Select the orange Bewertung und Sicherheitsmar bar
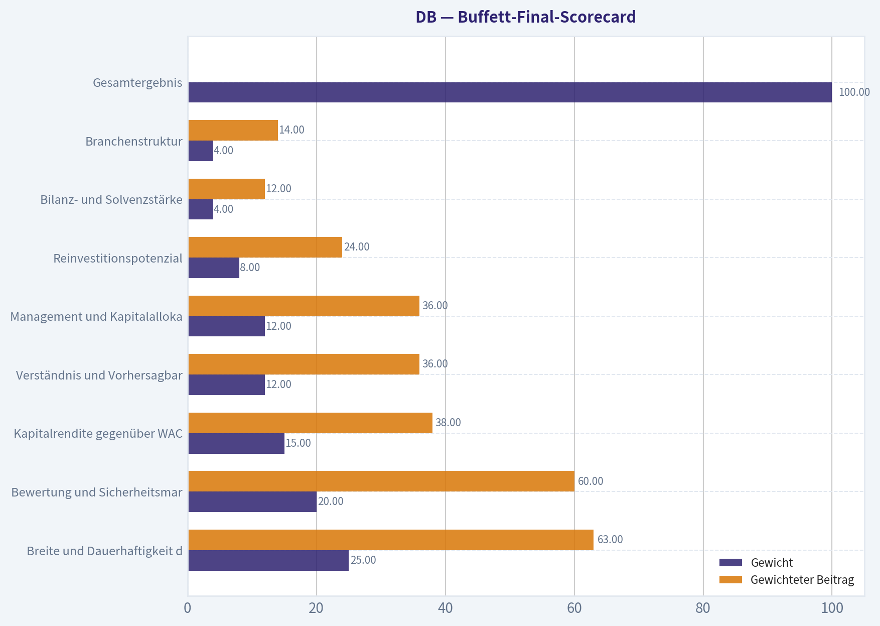Image resolution: width=880 pixels, height=626 pixels. tap(381, 481)
